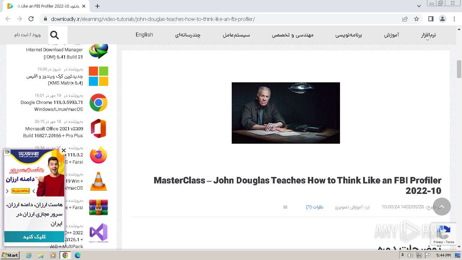Open File Explorer from the taskbar
Screen dimensions: 462x260
(x=41, y=255)
